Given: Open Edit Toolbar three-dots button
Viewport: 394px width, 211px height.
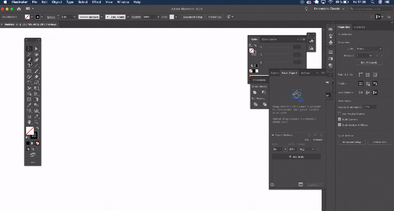Looking at the screenshot, I should (x=33, y=162).
